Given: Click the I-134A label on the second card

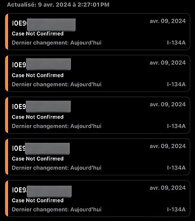Looking at the screenshot, I should click(x=176, y=84).
